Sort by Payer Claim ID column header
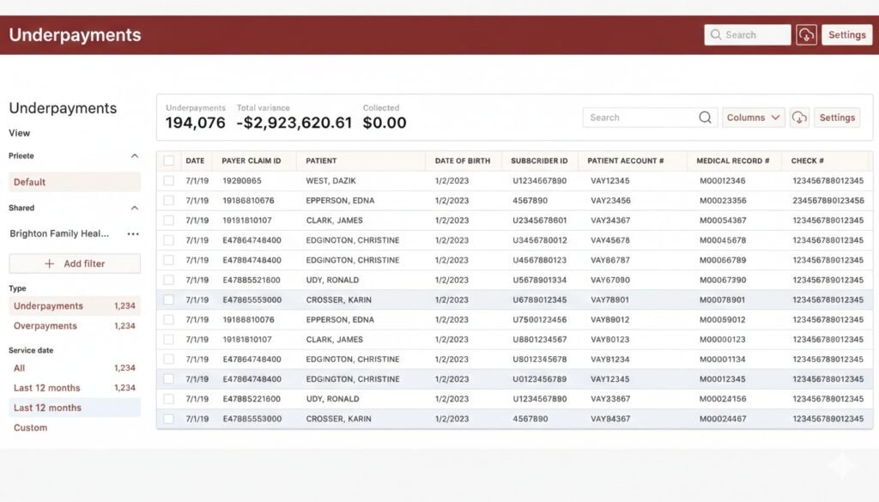Viewport: 879px width, 502px height. pyautogui.click(x=252, y=160)
